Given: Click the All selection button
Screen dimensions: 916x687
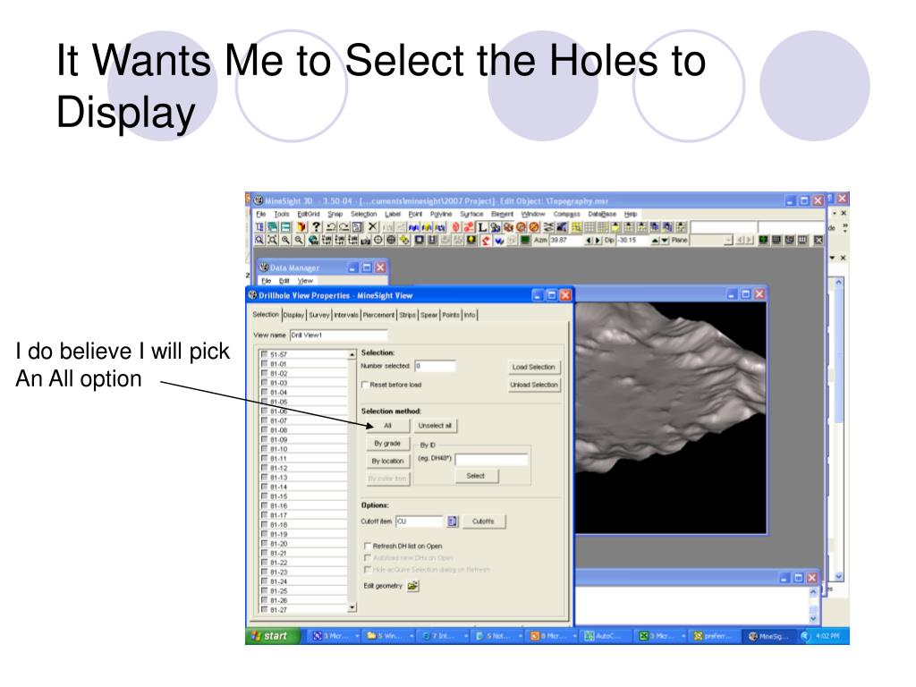Looking at the screenshot, I should click(x=388, y=426).
